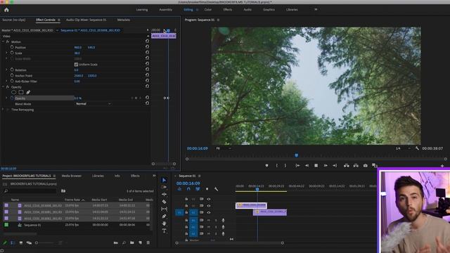Toggle animation stopwatch for Position
Image resolution: width=450 pixels, height=253 pixels.
[x=12, y=47]
